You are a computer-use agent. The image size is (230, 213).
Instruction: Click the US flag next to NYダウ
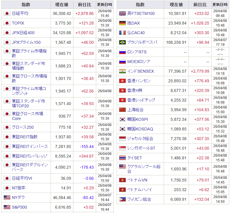(7, 198)
